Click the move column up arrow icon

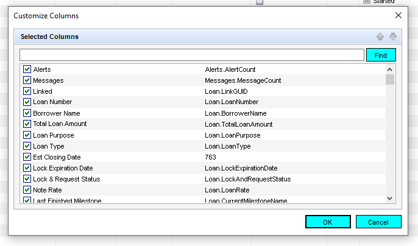point(380,37)
